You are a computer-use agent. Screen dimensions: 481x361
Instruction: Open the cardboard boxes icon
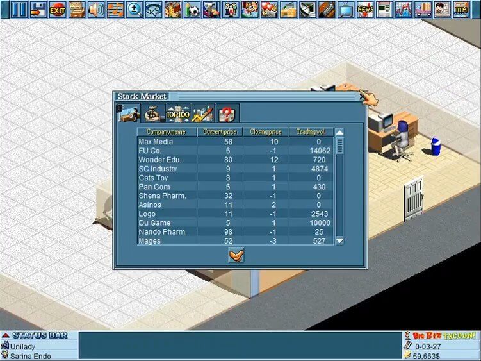point(288,9)
